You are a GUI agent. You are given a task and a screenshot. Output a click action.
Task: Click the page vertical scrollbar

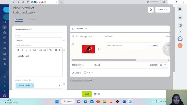point(174,39)
